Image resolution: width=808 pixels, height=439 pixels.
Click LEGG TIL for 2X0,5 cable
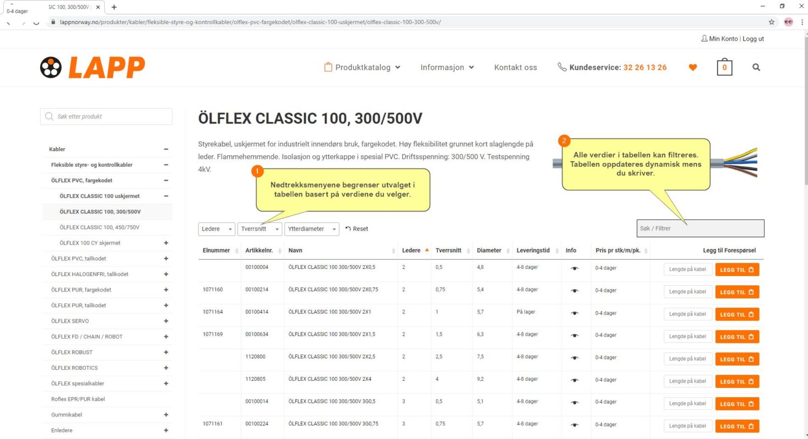point(737,269)
